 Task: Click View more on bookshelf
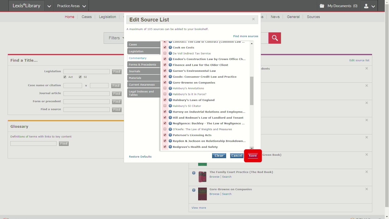[x=199, y=208]
